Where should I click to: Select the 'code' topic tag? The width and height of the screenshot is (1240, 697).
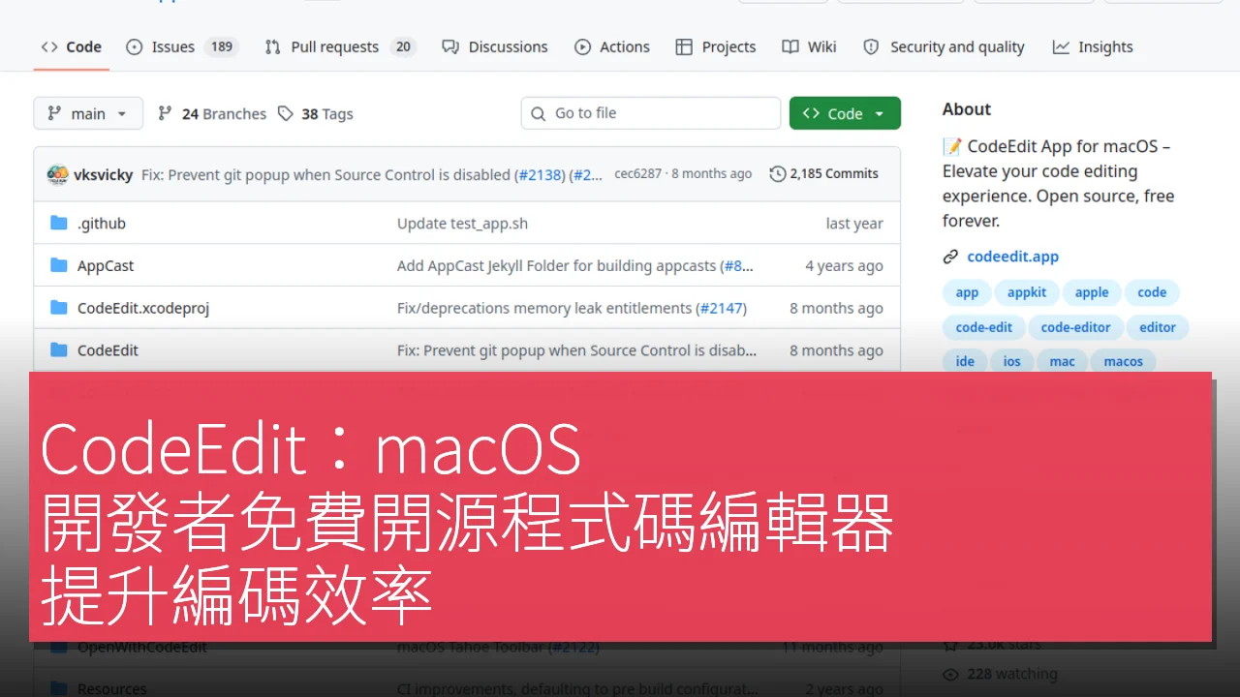1152,292
